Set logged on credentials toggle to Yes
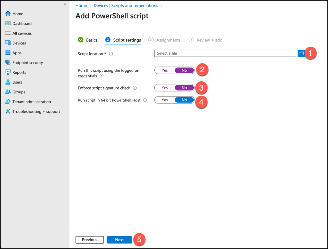 click(165, 70)
